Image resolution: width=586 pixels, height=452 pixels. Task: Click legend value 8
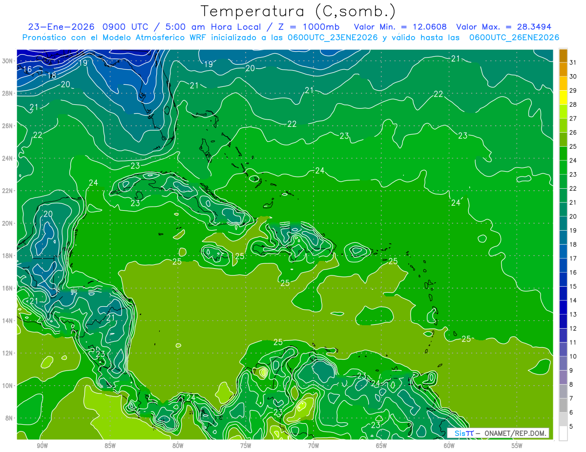572,384
